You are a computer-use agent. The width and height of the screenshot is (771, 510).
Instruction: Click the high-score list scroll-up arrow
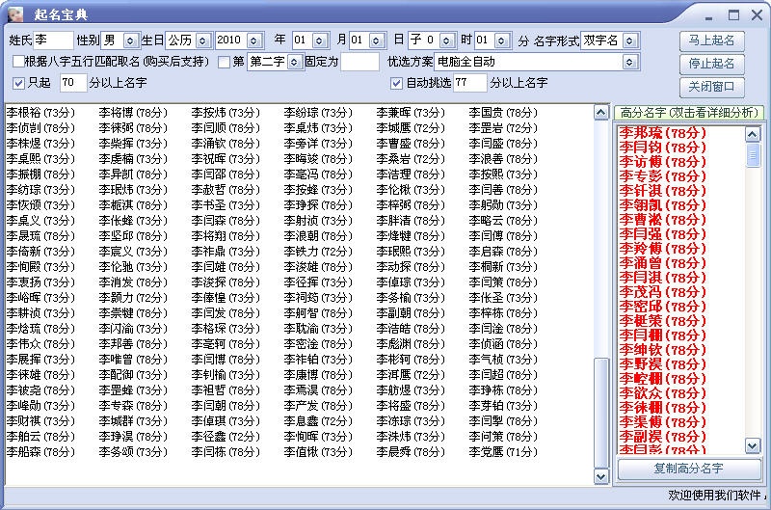click(x=753, y=134)
